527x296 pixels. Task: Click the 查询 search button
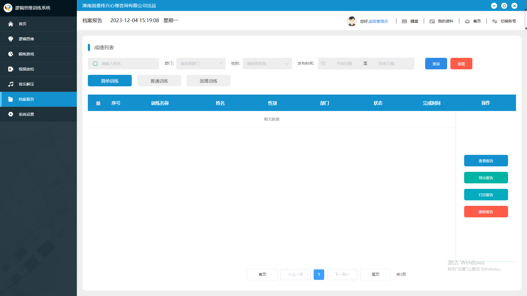point(436,63)
